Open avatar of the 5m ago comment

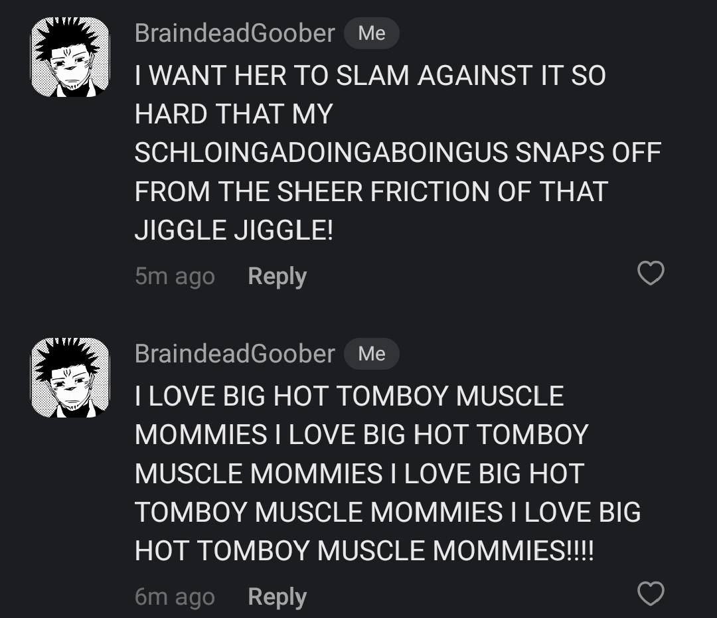pos(70,57)
